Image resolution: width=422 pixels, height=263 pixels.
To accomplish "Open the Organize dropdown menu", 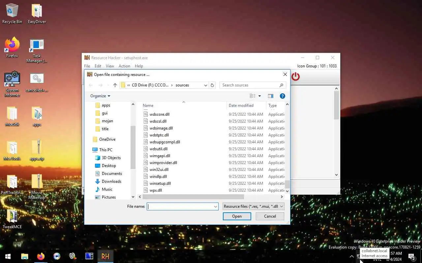I will pyautogui.click(x=100, y=96).
